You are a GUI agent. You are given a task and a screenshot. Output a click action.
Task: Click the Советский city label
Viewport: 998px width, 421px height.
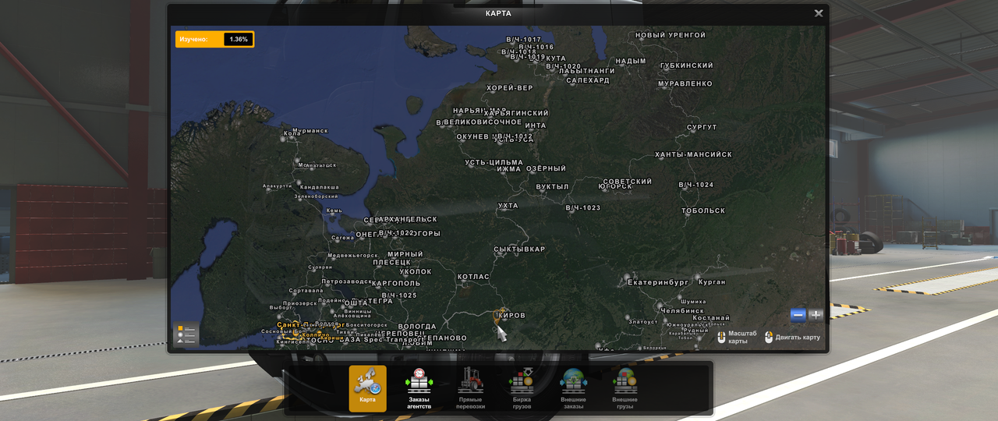628,182
